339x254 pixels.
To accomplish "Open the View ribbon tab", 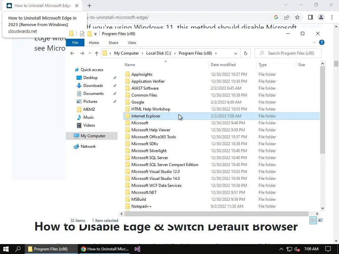I will 132,43.
